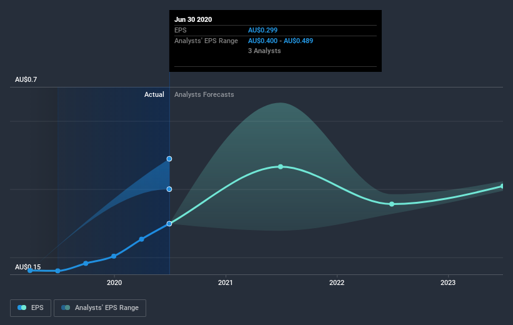This screenshot has height=325, width=513.
Task: Click the mid-2021 forecast peak data point
Action: tap(281, 167)
